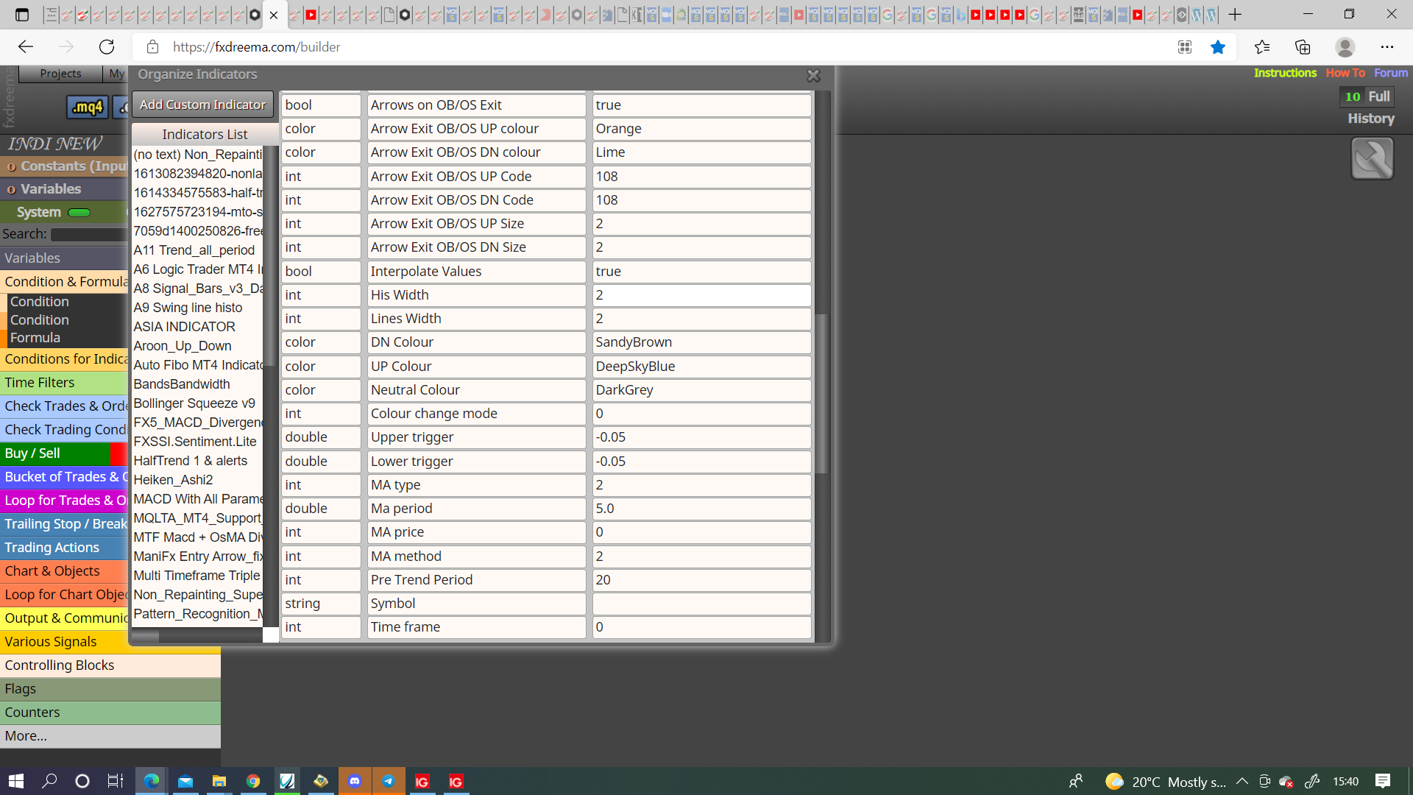Screen dimensions: 1413x795
Task: Click the parameters list vertical scrollbar
Action: point(821,394)
